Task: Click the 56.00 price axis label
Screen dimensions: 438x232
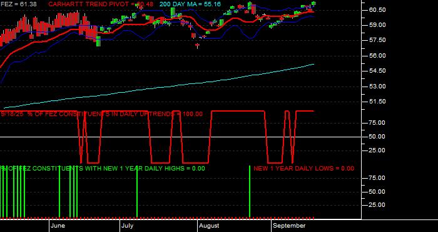Action: [377, 56]
